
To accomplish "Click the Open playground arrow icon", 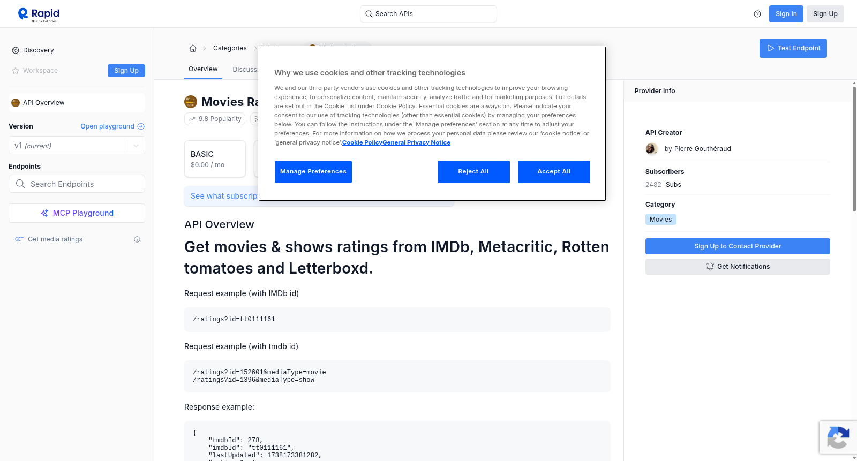I will pos(141,126).
